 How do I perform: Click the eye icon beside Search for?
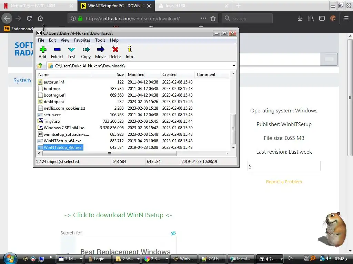pos(173,233)
